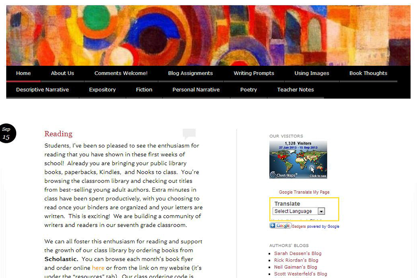Click the Google Translate My Page link
The height and width of the screenshot is (278, 417).
pos(304,192)
